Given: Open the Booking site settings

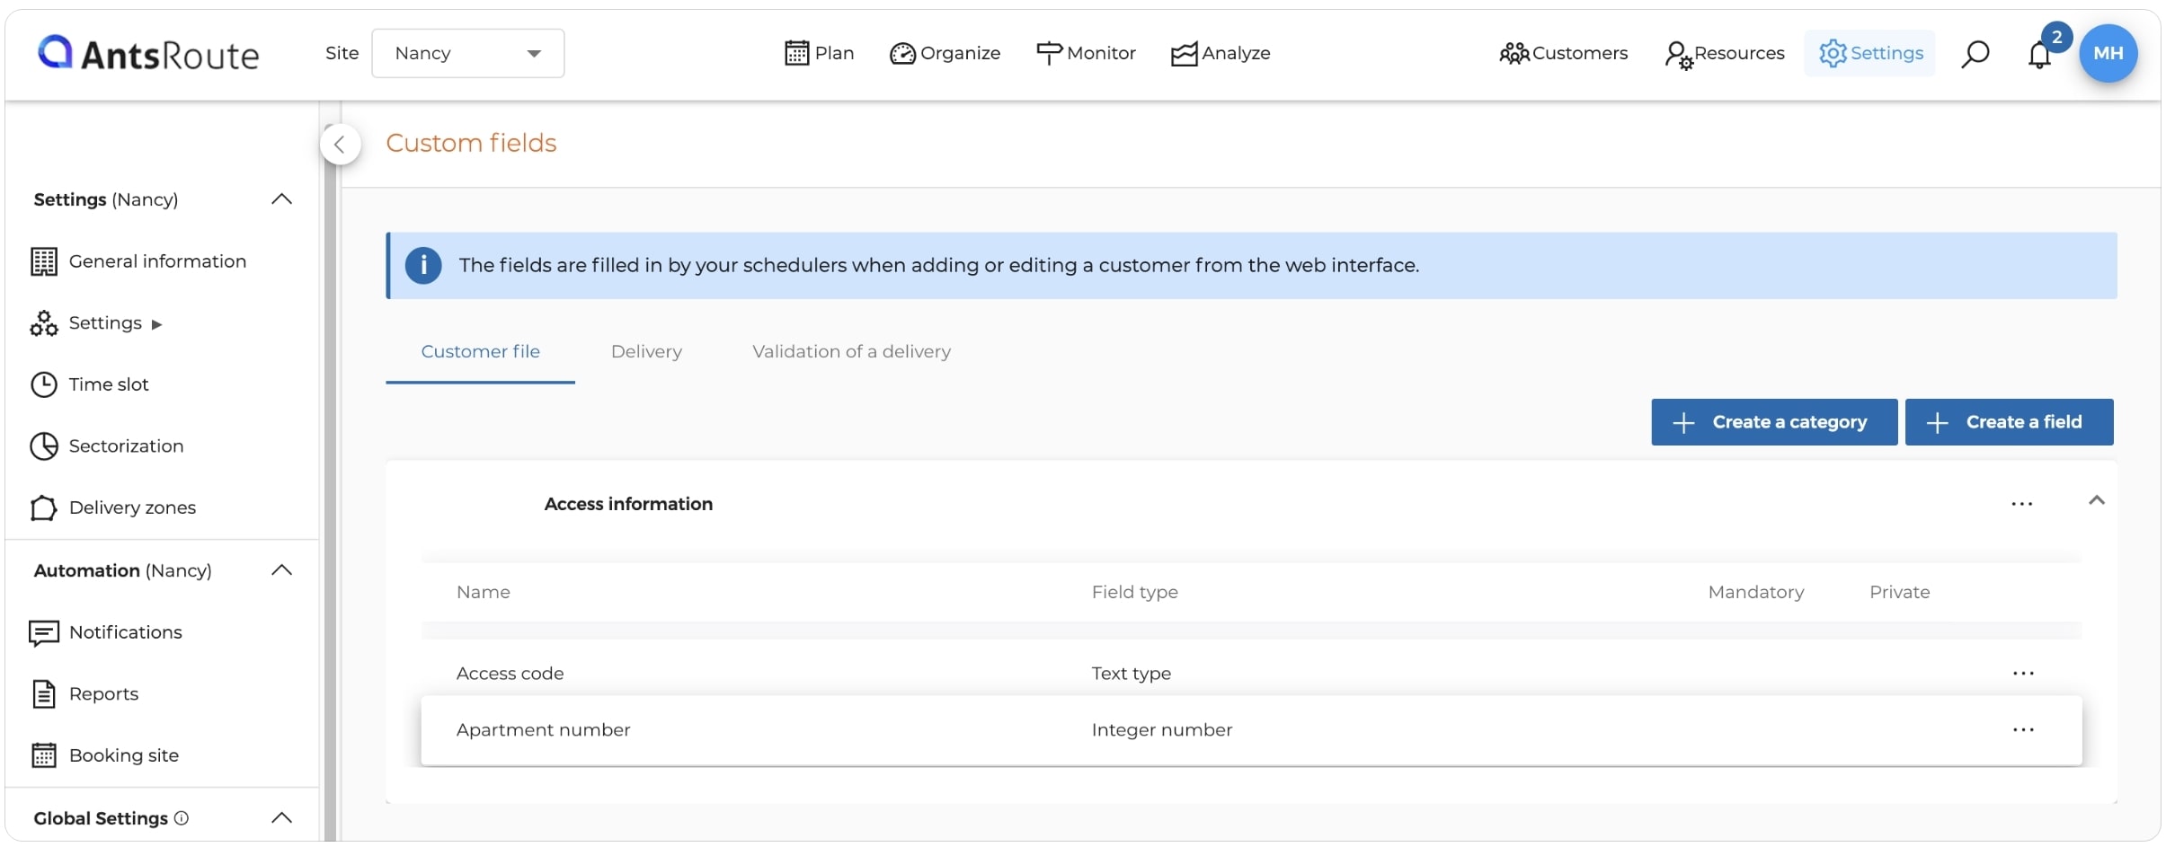Looking at the screenshot, I should (x=105, y=755).
